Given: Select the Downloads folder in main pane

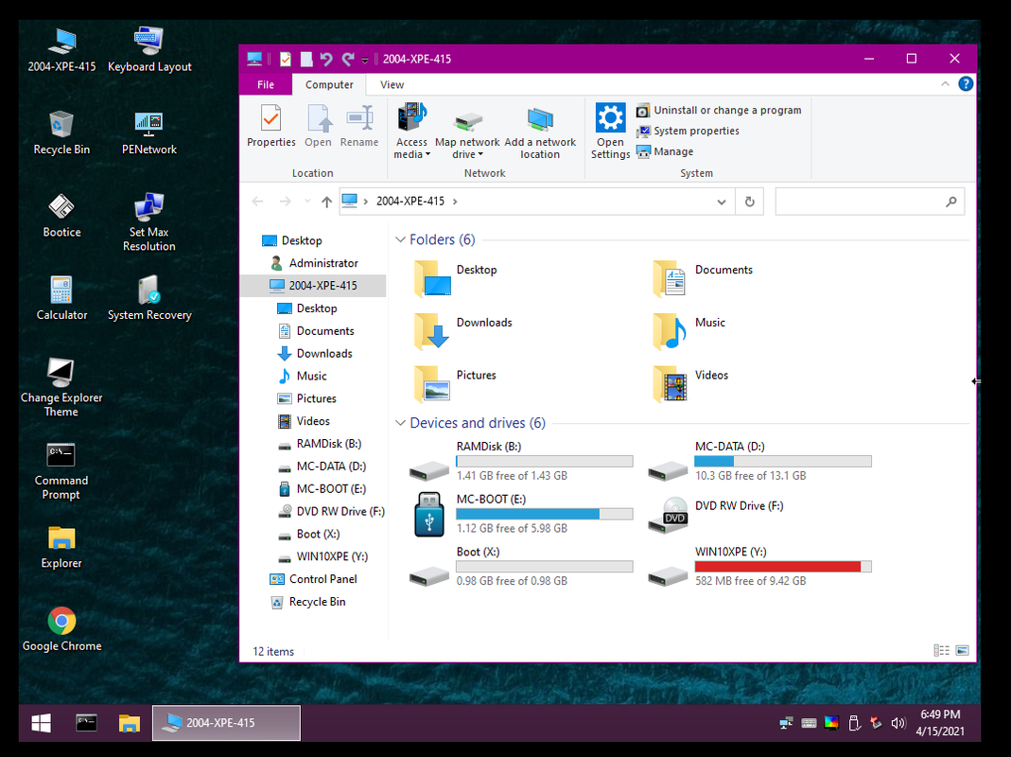Looking at the screenshot, I should pyautogui.click(x=464, y=331).
